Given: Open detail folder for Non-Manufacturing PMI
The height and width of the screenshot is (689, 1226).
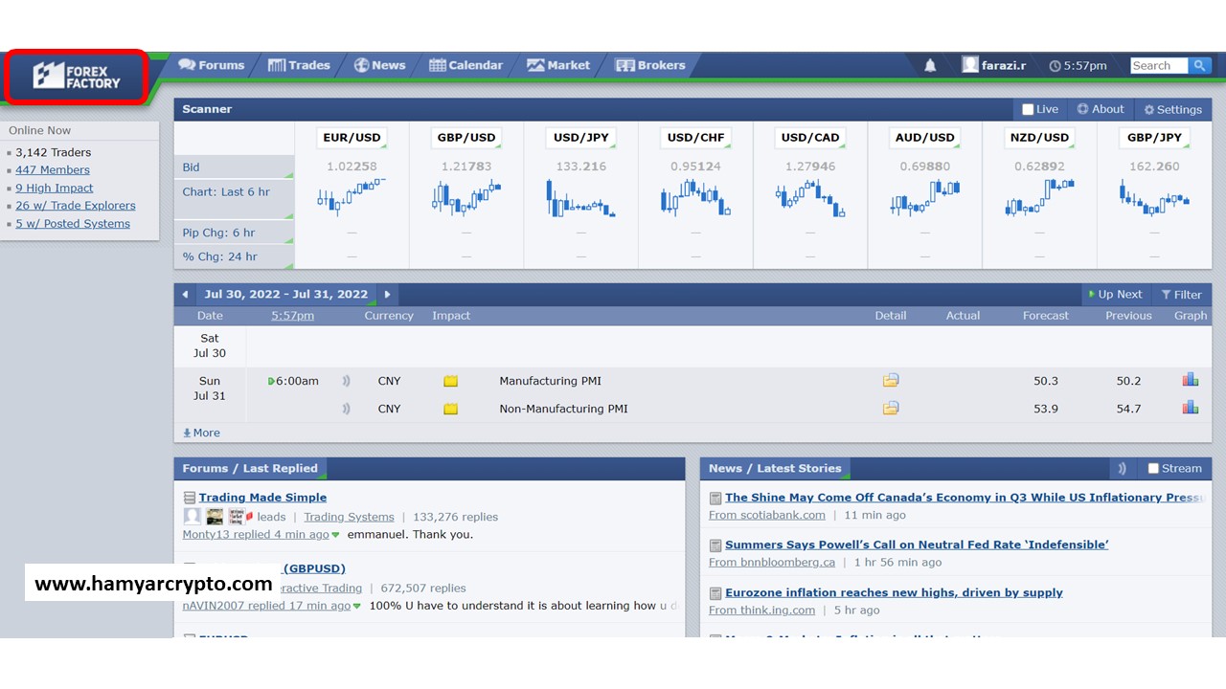Looking at the screenshot, I should coord(891,408).
